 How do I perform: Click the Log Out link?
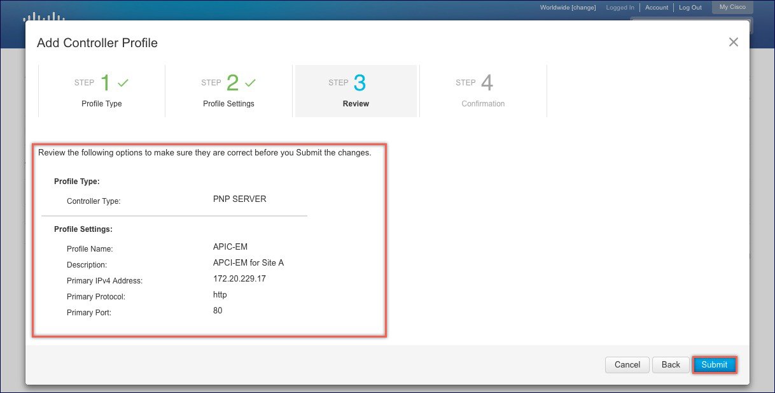click(x=690, y=8)
